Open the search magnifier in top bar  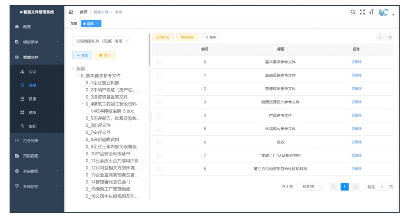coord(353,12)
